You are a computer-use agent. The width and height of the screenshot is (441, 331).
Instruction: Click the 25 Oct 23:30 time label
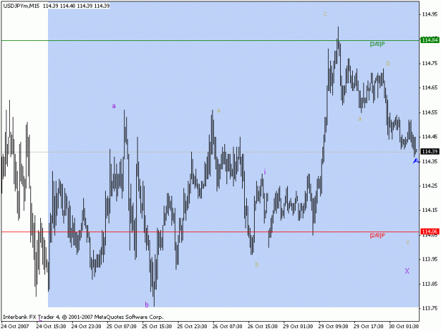192,327
